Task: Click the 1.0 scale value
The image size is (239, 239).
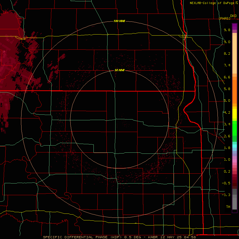Action: click(227, 160)
